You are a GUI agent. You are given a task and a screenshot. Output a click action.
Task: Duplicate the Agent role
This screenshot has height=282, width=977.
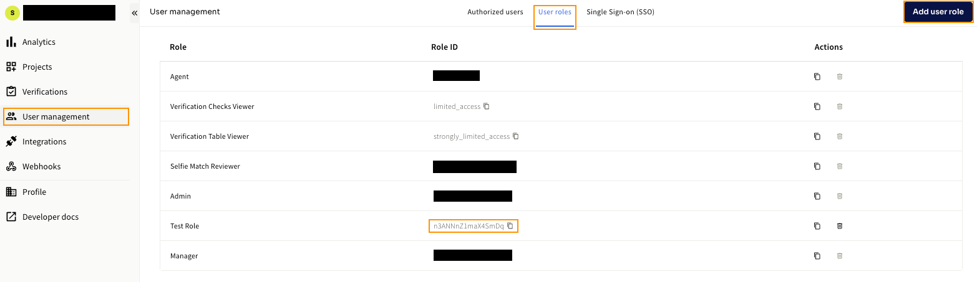[x=817, y=77]
